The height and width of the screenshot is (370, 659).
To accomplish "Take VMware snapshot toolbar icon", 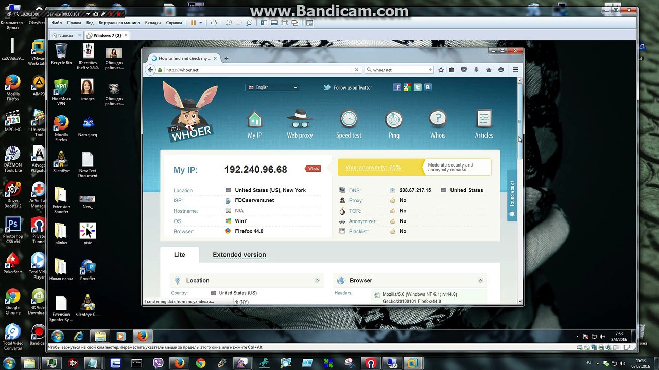I will tap(229, 23).
